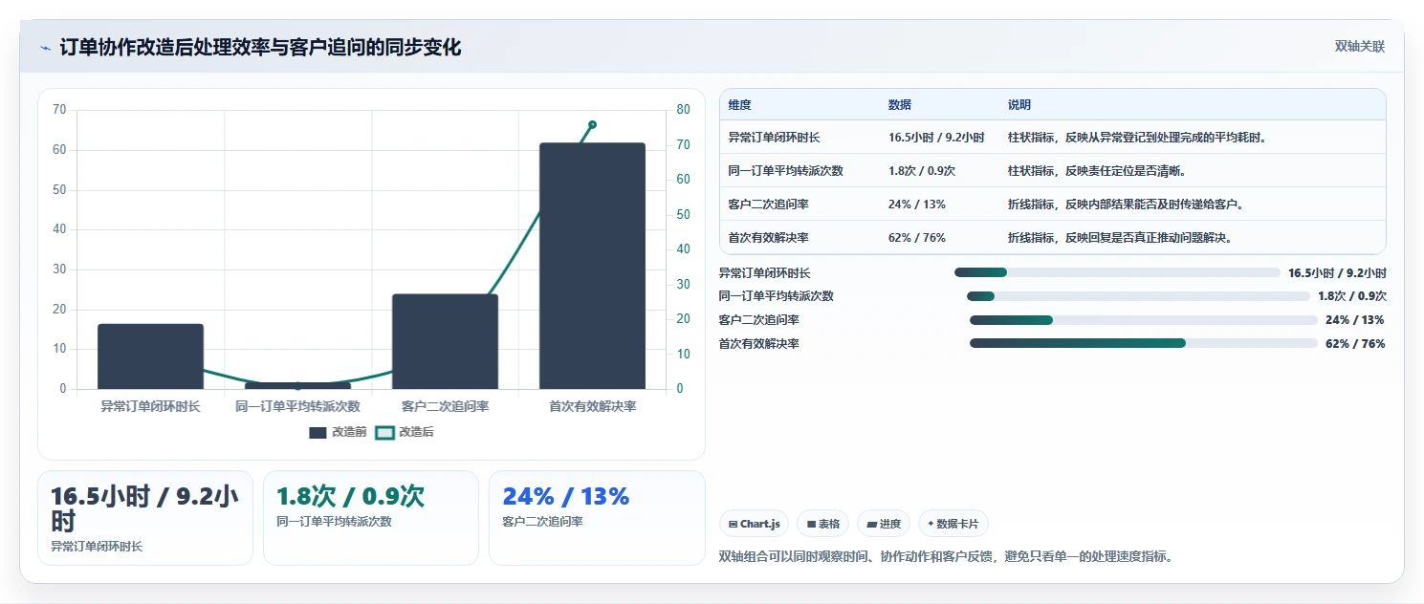Click the 62% / 76% value beside progress bar
This screenshot has width=1424, height=604.
(1355, 344)
